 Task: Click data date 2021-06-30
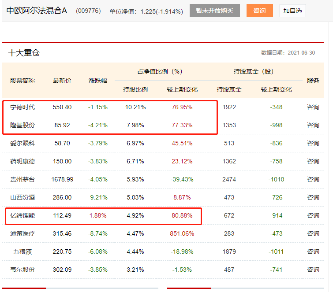301,53
